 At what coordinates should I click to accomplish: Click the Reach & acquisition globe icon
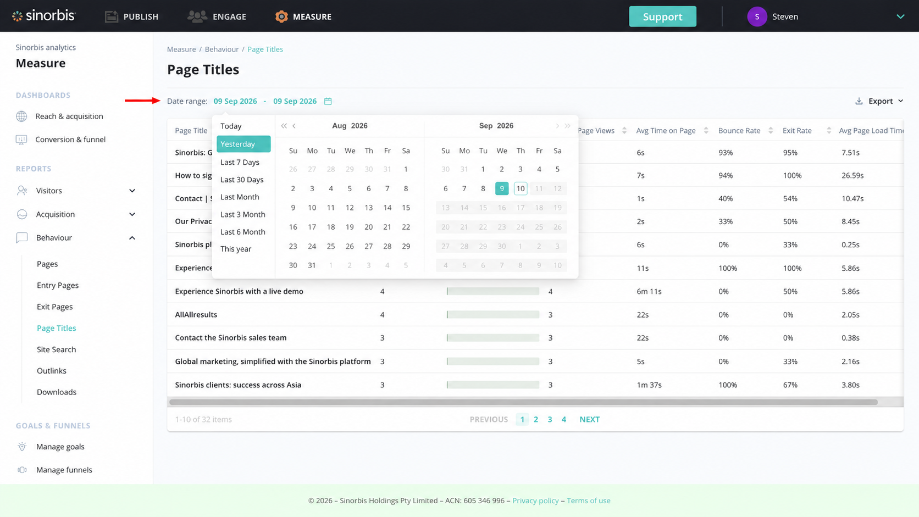[x=21, y=116]
